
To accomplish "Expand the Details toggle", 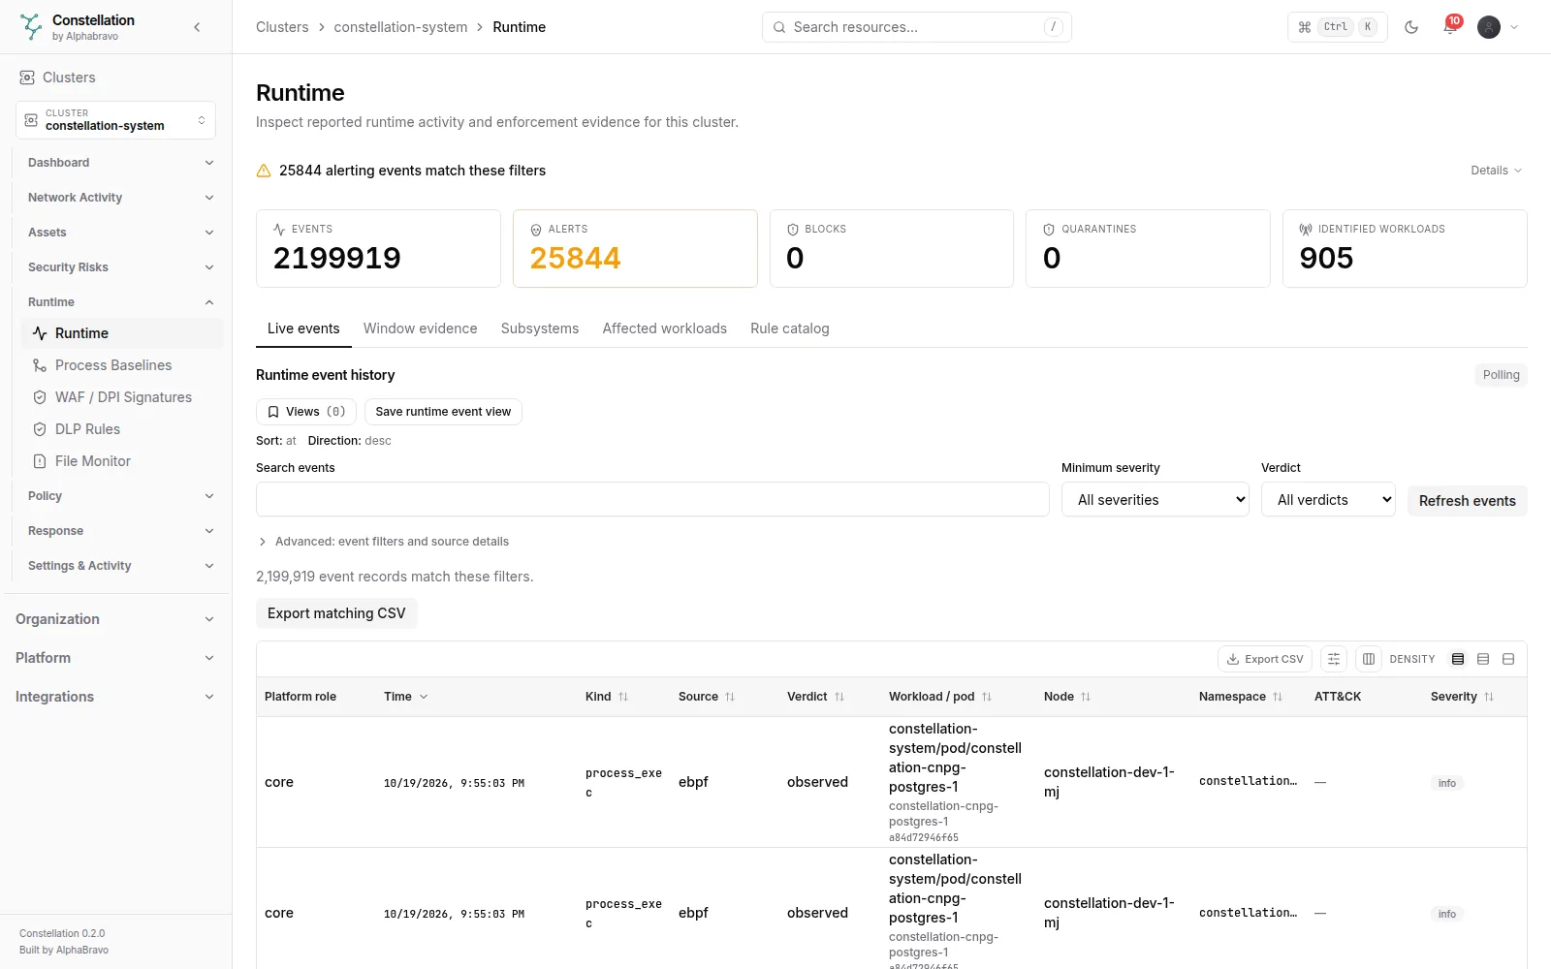I will coord(1496,171).
